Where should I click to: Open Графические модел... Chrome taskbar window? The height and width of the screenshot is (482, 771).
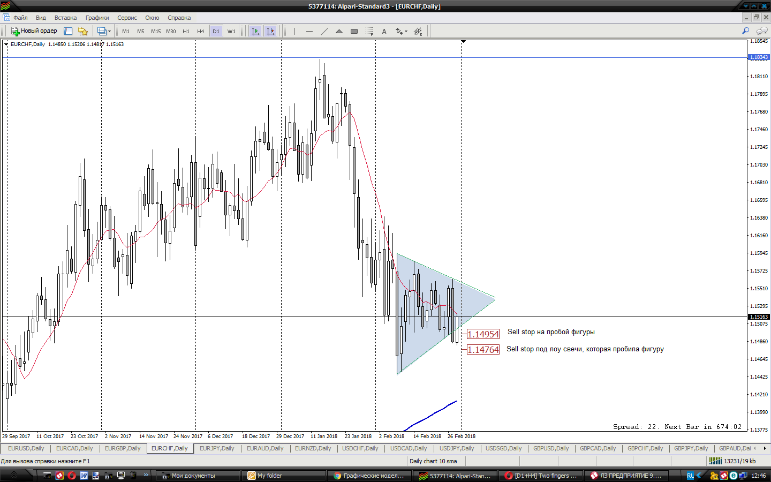point(369,476)
